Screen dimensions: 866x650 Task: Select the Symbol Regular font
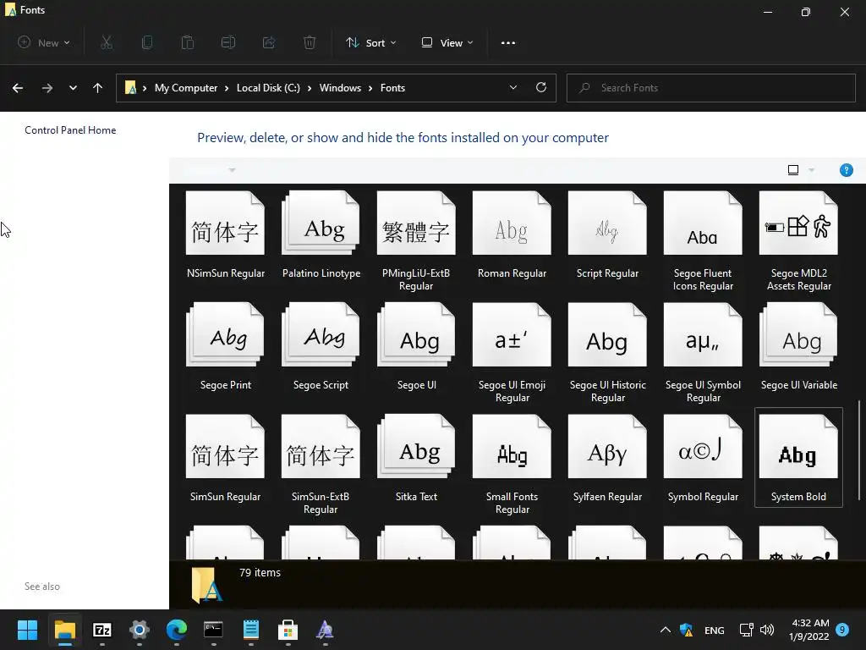(x=703, y=458)
